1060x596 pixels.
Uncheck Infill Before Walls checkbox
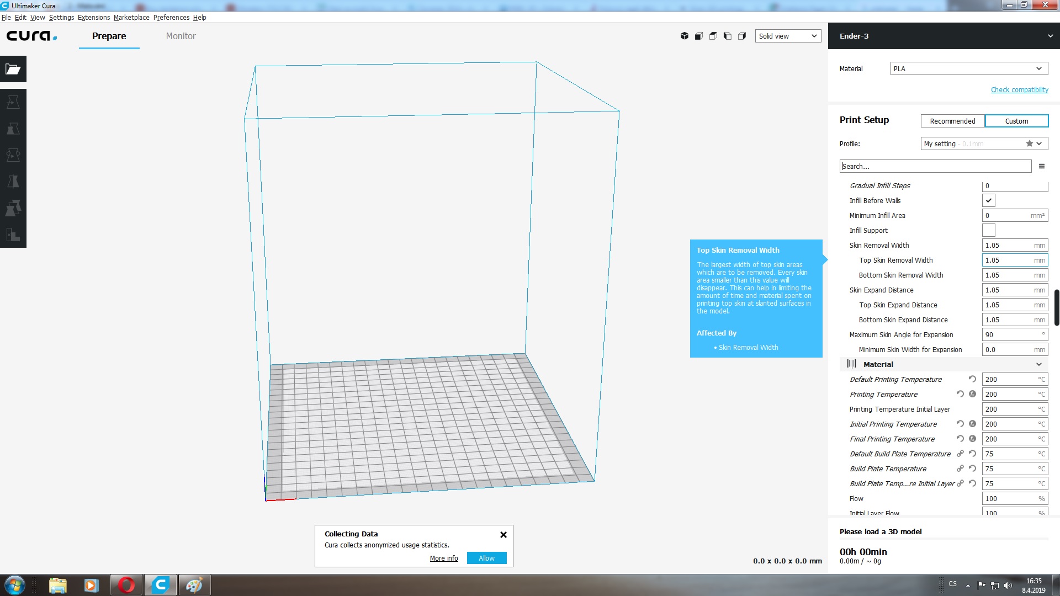(989, 201)
